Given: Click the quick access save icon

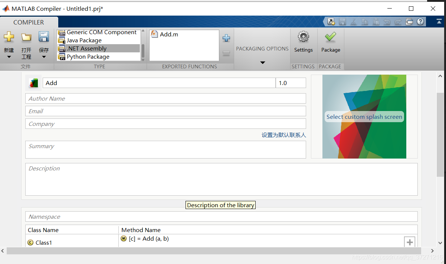Looking at the screenshot, I should point(342,22).
